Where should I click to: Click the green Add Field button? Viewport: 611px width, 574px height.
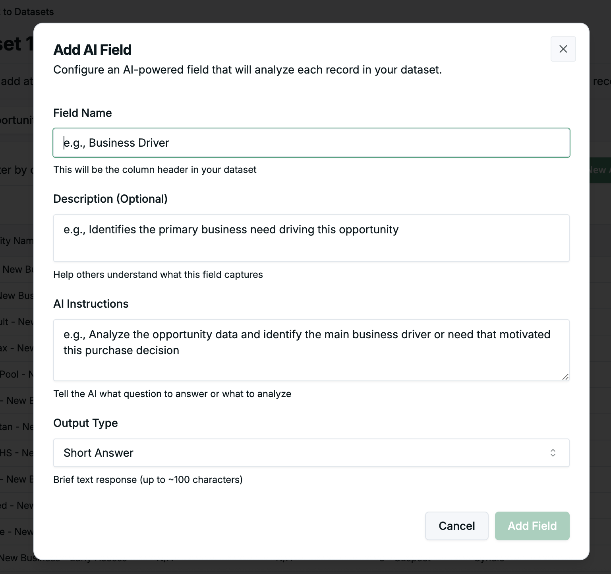[532, 526]
